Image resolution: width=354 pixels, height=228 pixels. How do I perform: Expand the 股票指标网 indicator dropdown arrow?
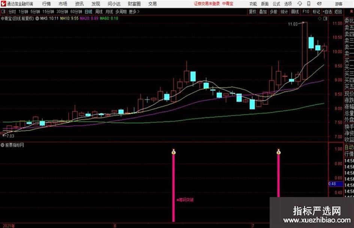click(3, 145)
